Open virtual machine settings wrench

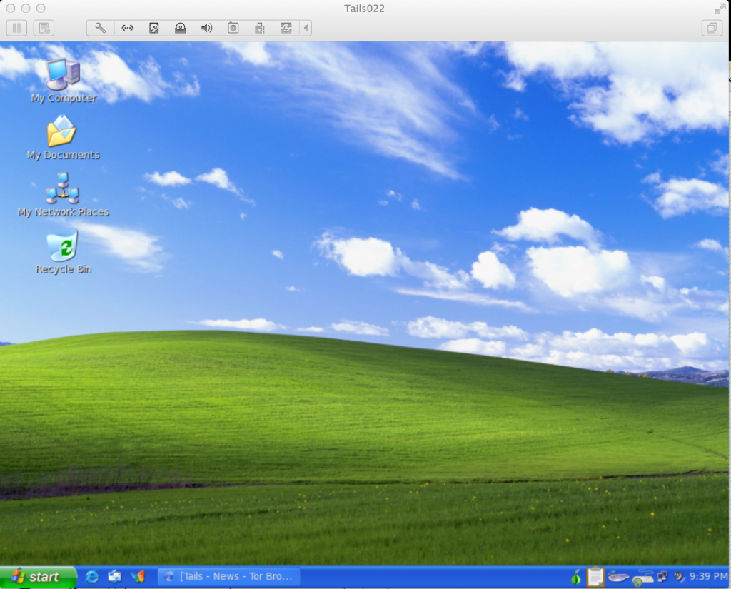pos(101,28)
